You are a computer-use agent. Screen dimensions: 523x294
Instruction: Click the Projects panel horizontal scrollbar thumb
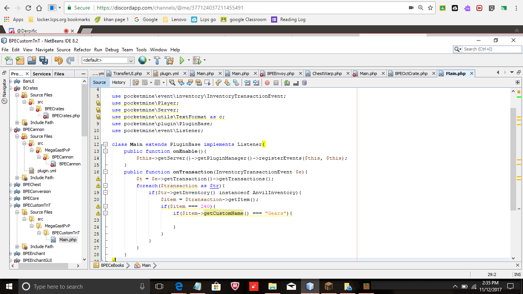[x=42, y=266]
